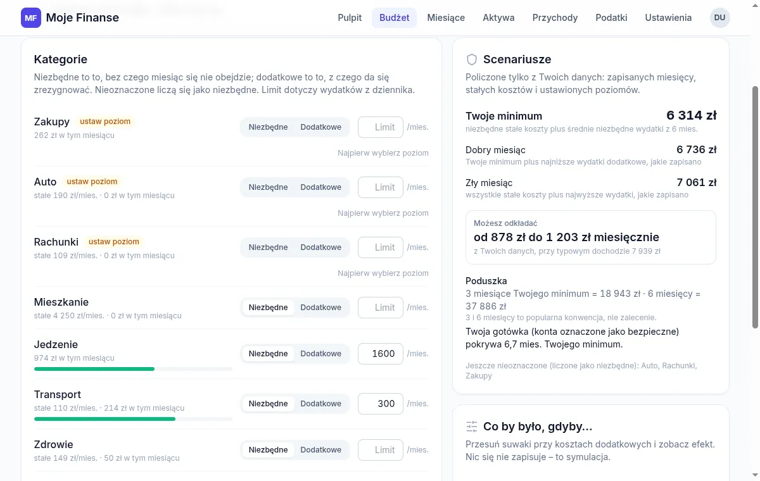
Task: Open the DU user avatar
Action: 720,18
